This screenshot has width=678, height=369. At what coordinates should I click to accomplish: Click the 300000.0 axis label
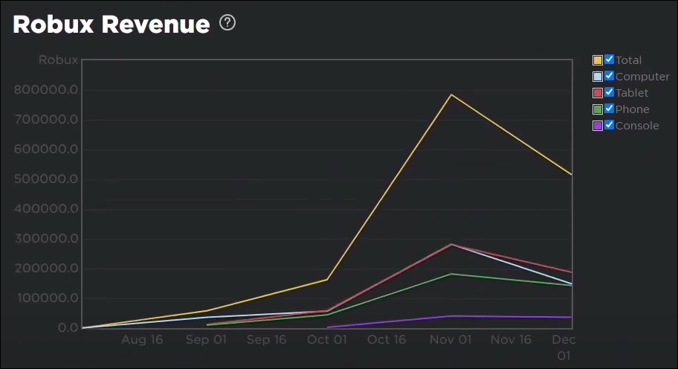tap(46, 239)
